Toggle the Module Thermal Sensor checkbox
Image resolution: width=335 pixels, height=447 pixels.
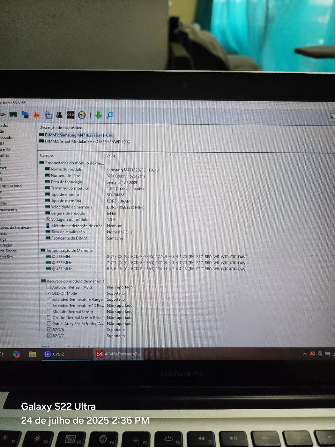pos(49,312)
